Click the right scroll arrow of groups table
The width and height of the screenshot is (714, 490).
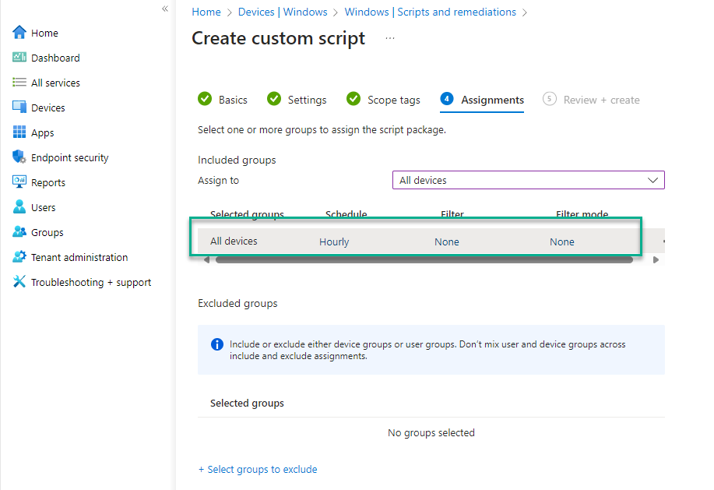656,260
